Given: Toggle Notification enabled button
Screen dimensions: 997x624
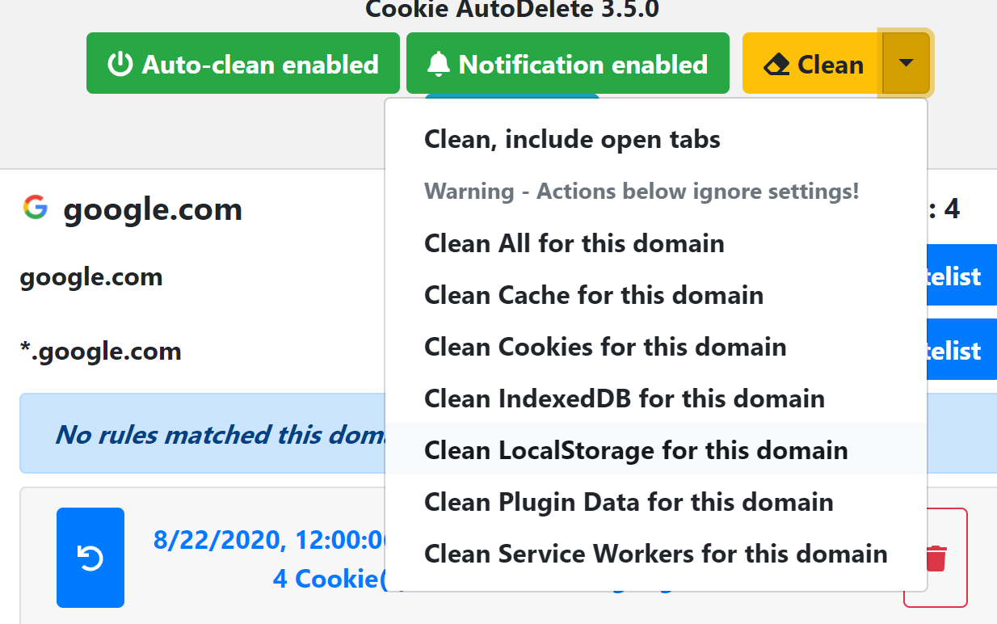Looking at the screenshot, I should click(x=568, y=63).
